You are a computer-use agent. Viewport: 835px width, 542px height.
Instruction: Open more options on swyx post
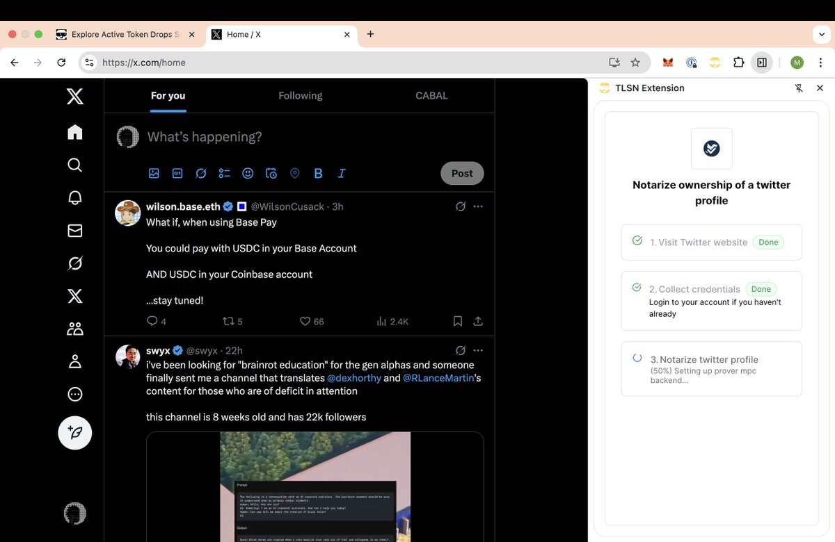pos(478,350)
